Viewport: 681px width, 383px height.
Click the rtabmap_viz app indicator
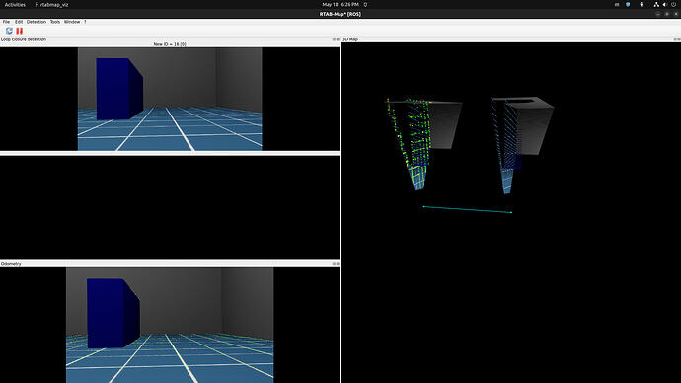51,4
